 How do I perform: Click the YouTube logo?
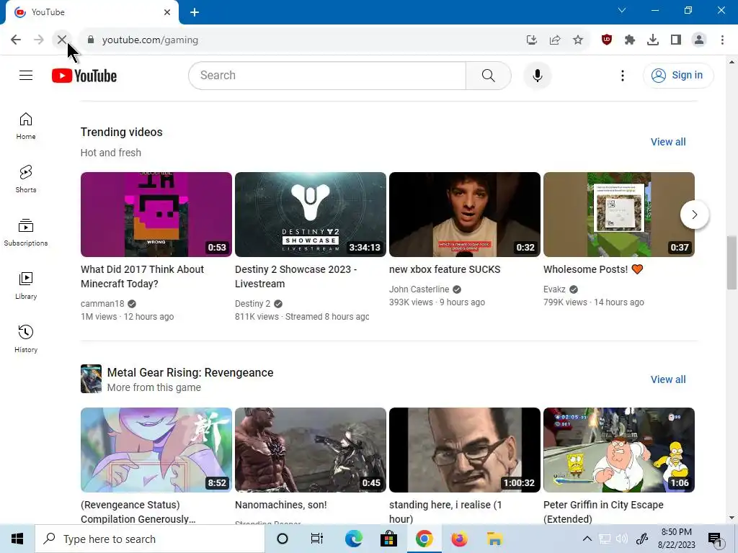pyautogui.click(x=84, y=76)
